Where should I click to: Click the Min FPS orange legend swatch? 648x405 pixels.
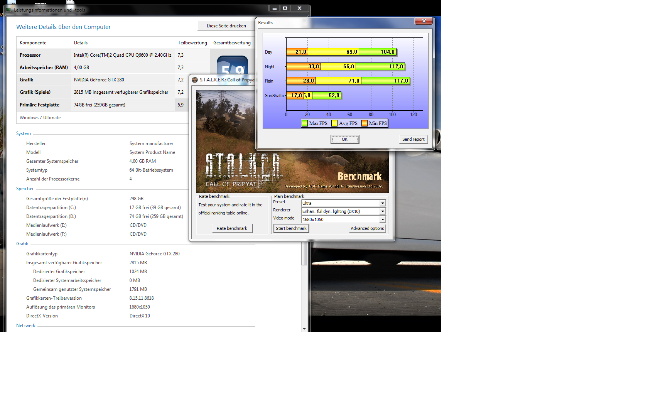364,123
